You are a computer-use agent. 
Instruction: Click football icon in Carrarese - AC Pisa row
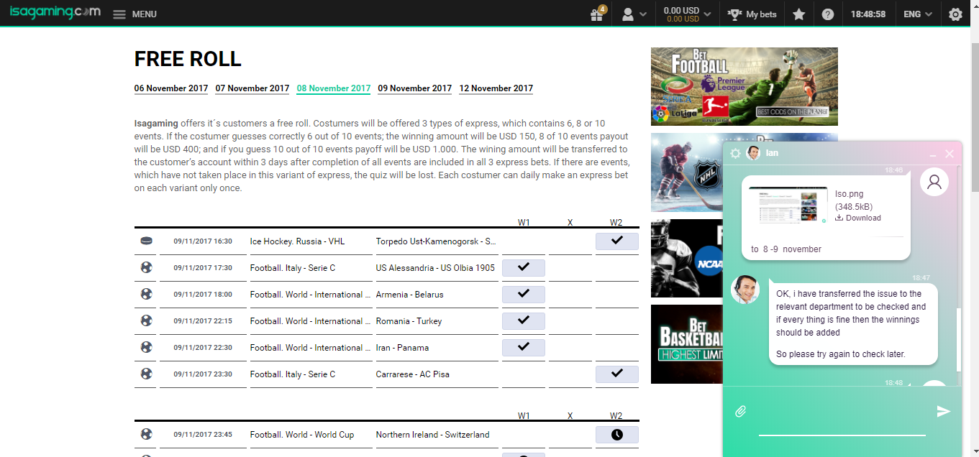coord(147,374)
